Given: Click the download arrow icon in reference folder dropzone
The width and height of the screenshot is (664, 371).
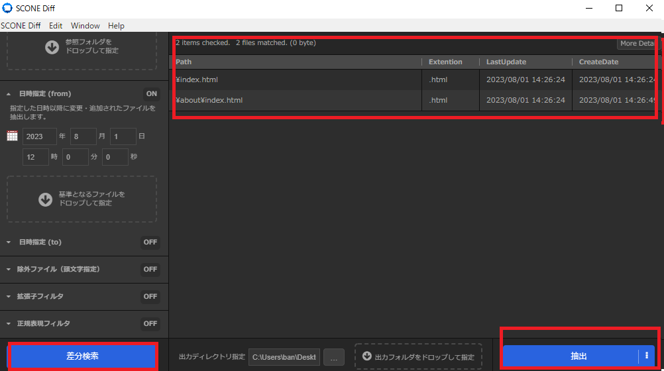Looking at the screenshot, I should coord(52,46).
